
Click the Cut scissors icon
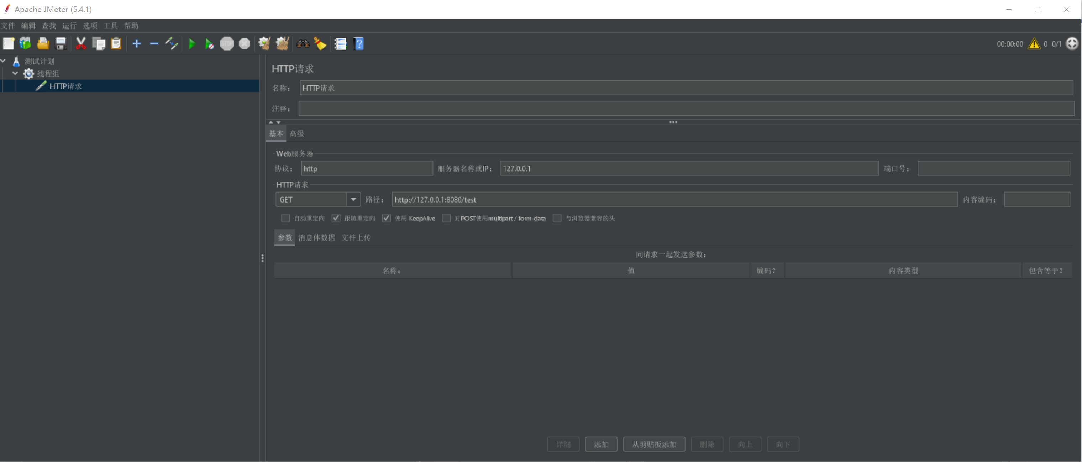[x=81, y=44]
